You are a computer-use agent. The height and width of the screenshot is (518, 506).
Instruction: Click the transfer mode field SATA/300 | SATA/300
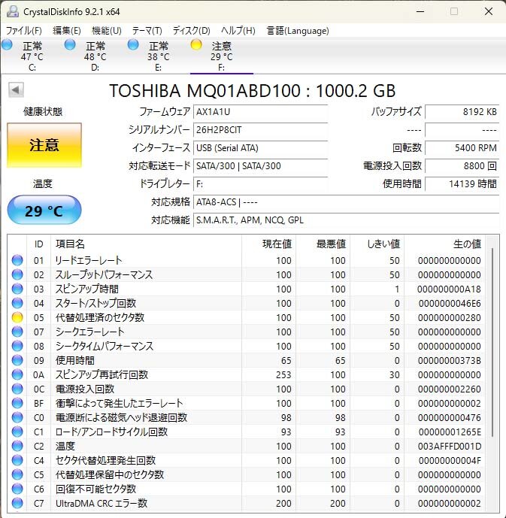[x=260, y=165]
